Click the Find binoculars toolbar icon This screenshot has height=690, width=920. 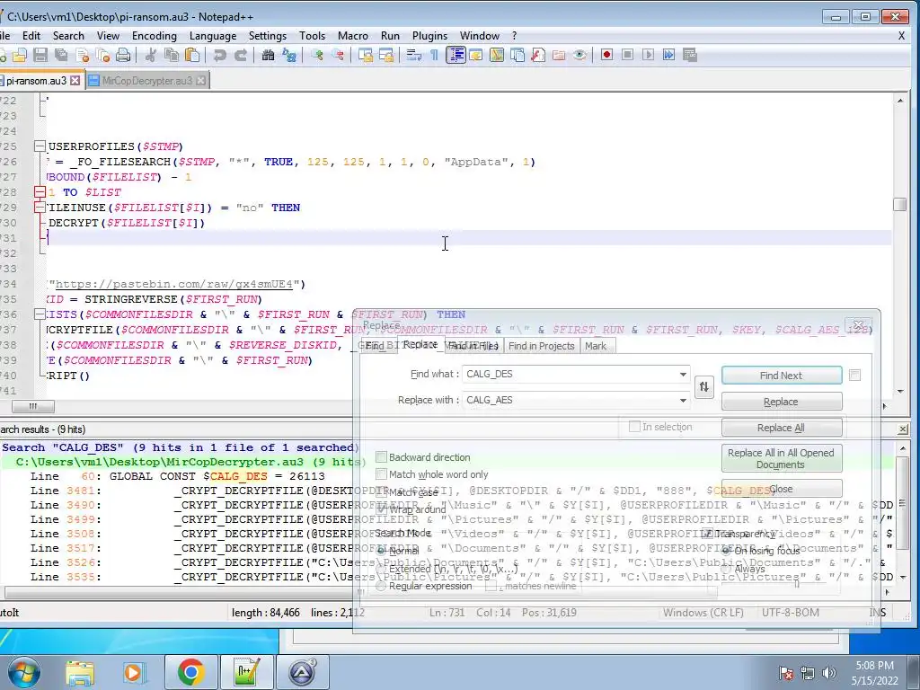point(268,55)
